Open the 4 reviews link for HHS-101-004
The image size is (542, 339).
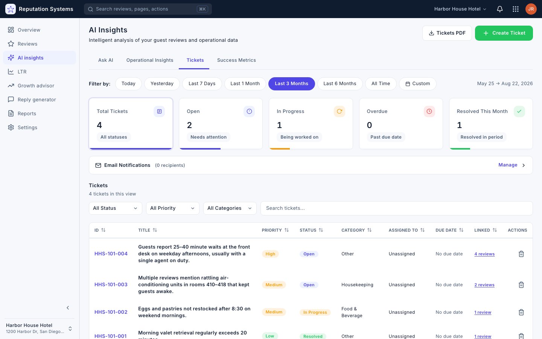point(484,254)
